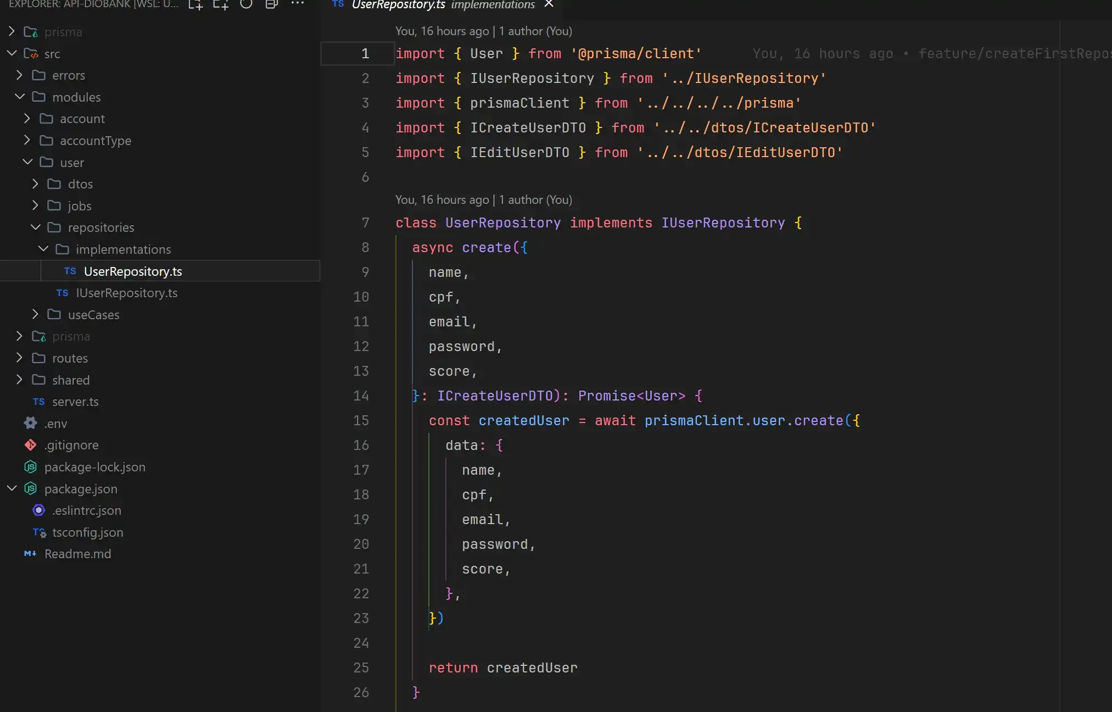Click the refresh explorer icon in toolbar
This screenshot has width=1112, height=712.
247,5
